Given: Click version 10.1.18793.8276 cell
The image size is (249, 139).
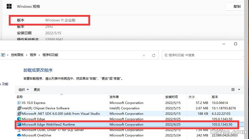Looking at the screenshot, I should point(224,108).
